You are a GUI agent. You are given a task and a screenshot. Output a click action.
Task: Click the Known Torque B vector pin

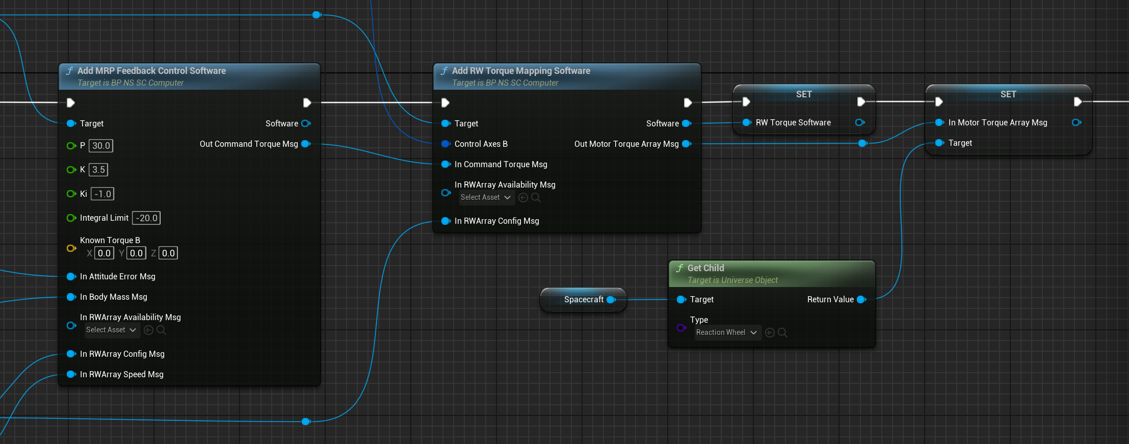click(x=71, y=248)
